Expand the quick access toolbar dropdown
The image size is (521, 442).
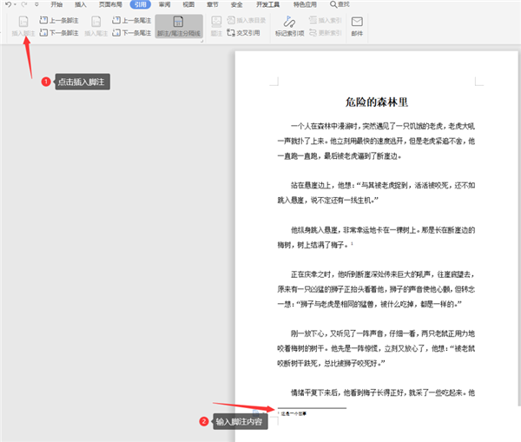[36, 4]
